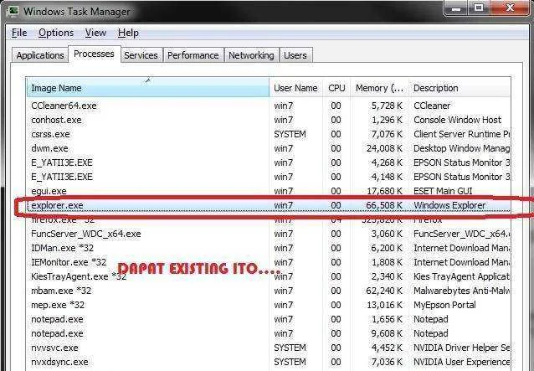Sort by Image Name column header
The width and height of the screenshot is (534, 371).
147,88
